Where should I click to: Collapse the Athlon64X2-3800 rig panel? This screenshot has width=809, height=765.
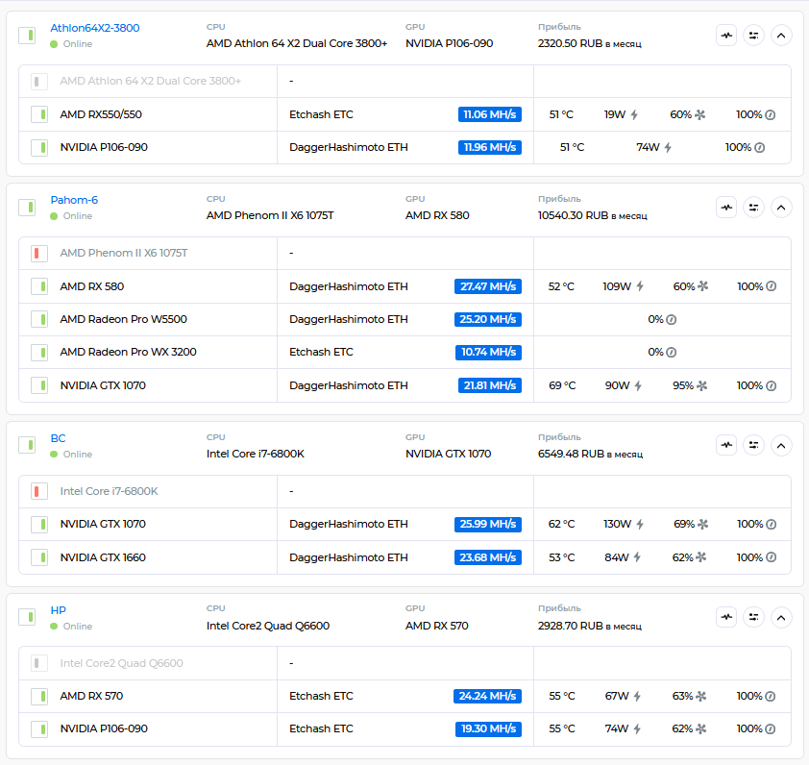tap(781, 36)
